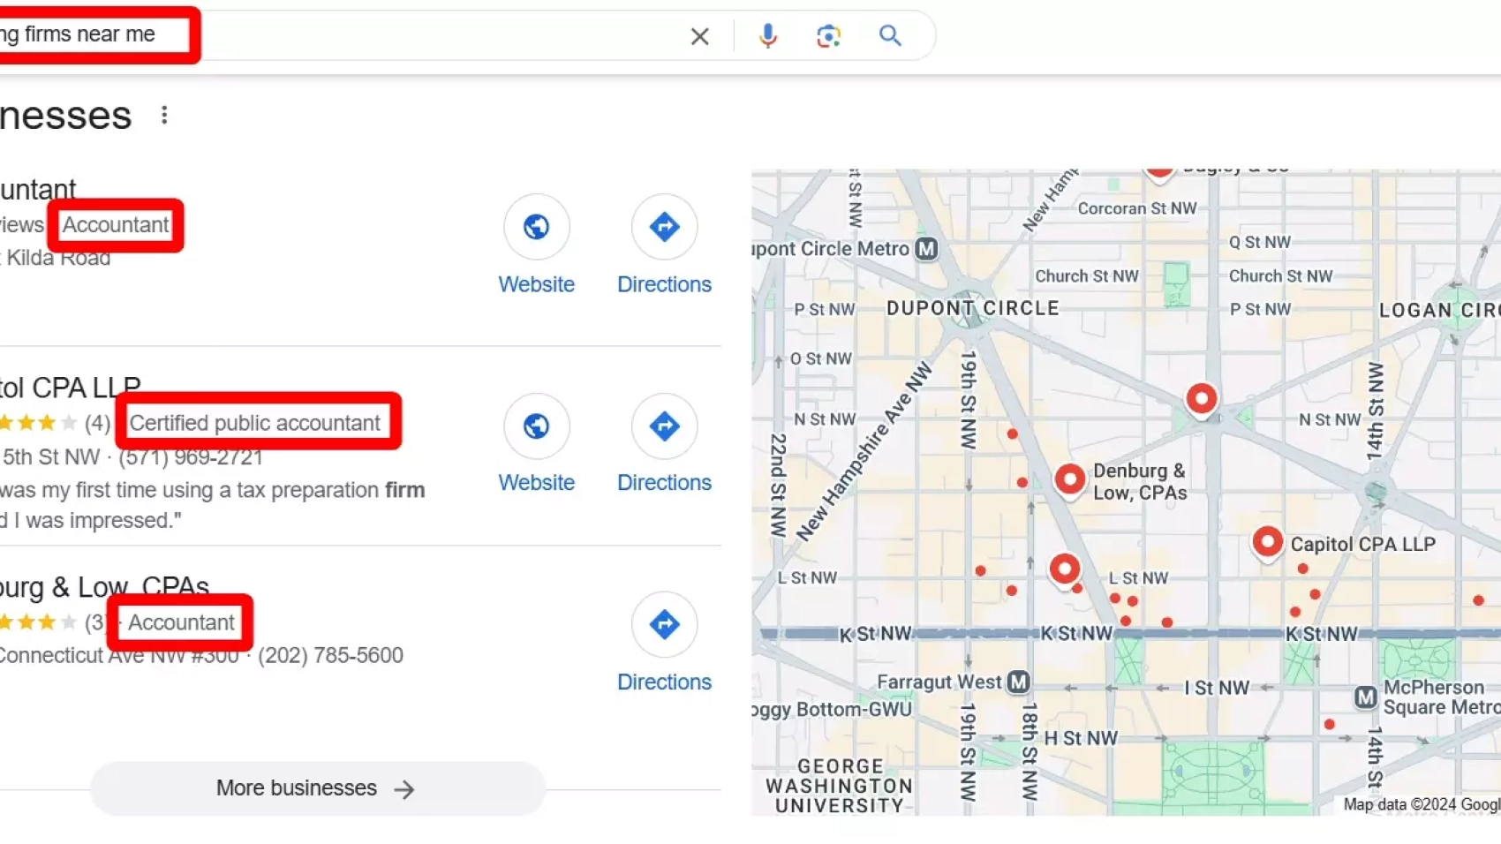
Task: Open the three-dot options menu beside Businesses heading
Action: pos(164,116)
